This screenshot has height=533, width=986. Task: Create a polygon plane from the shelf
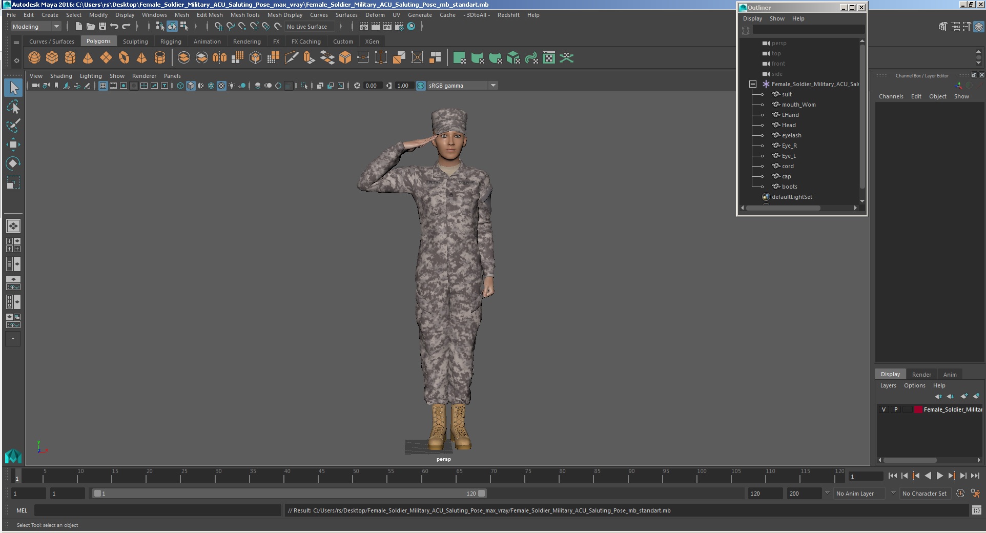(106, 58)
